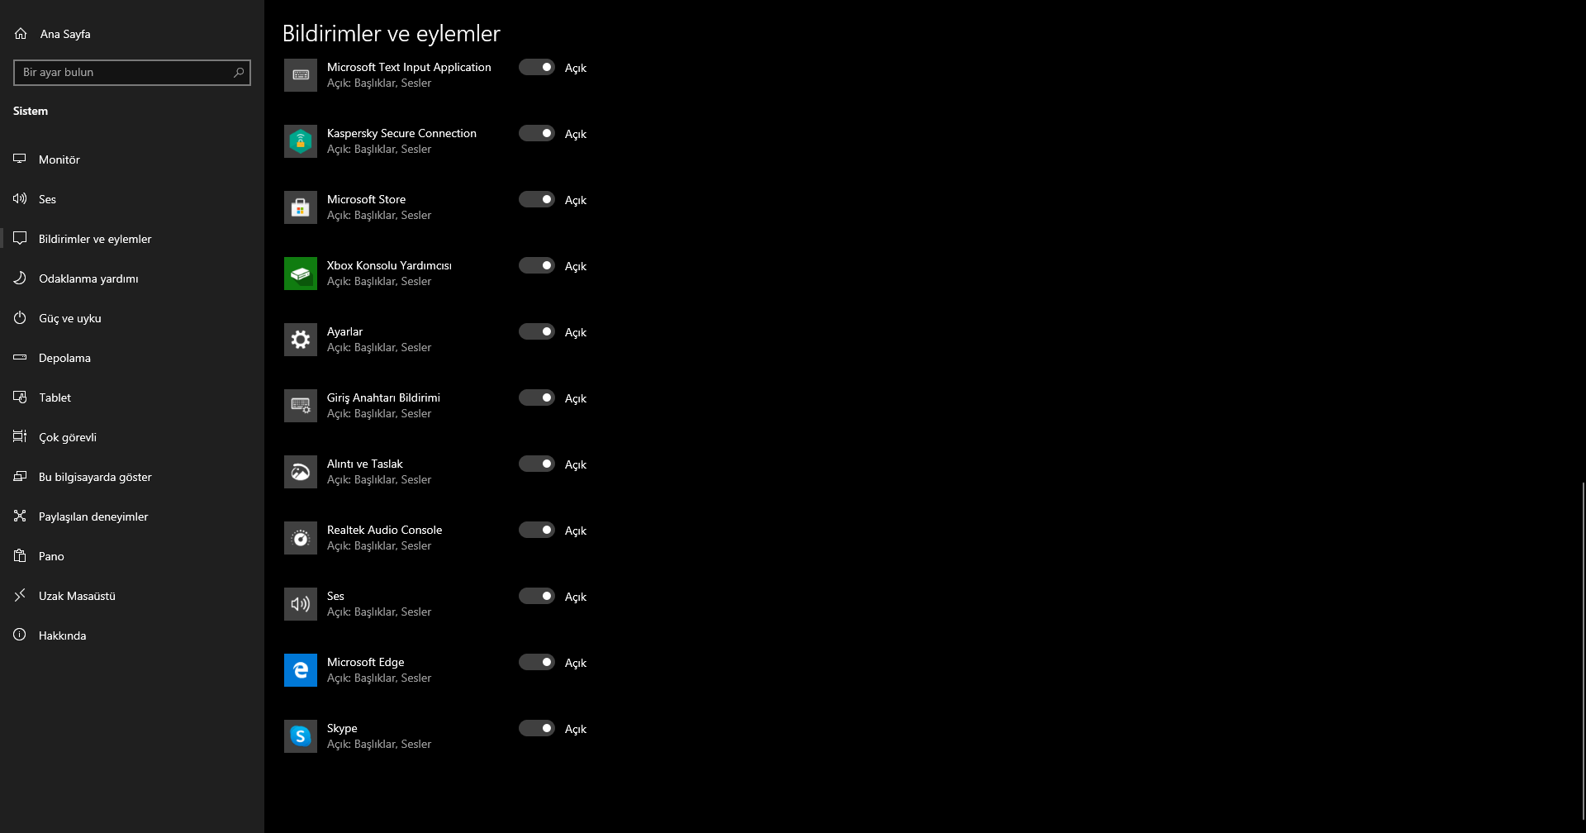Click the Xbox Konsolu Yardımcısı icon
The width and height of the screenshot is (1586, 833).
point(301,274)
